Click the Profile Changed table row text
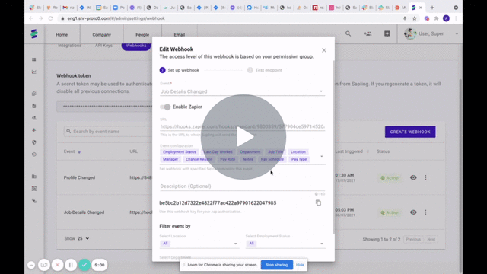This screenshot has width=487, height=274. click(79, 177)
